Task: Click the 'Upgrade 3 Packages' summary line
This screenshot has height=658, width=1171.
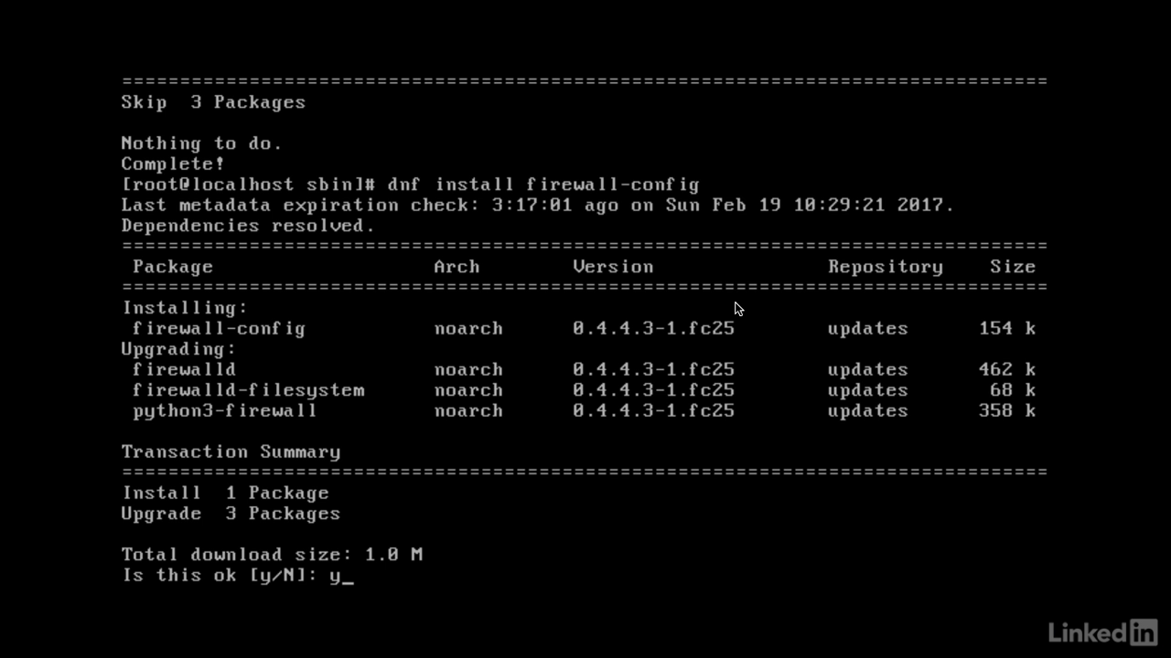Action: click(231, 514)
